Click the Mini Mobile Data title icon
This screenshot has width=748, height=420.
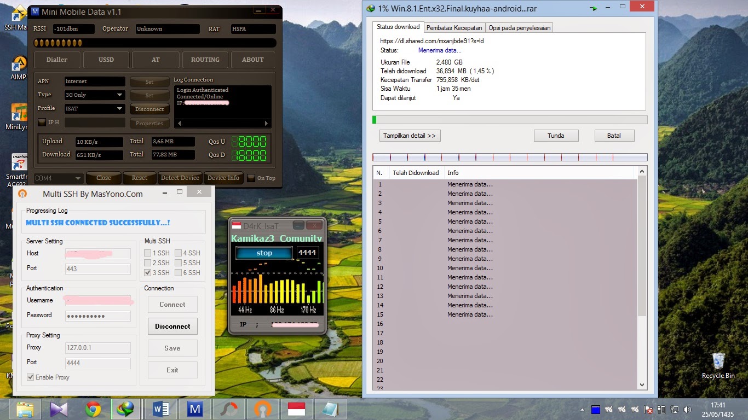point(36,11)
